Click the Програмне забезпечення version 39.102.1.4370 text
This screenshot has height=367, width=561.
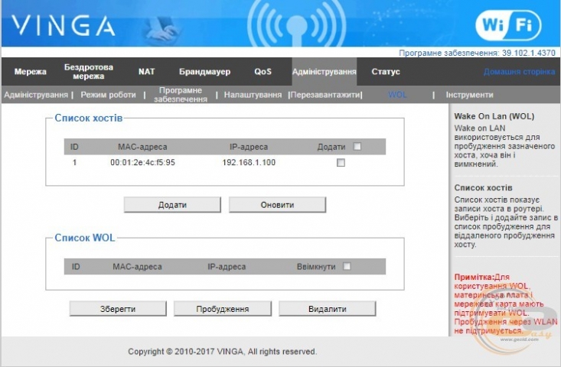click(477, 53)
